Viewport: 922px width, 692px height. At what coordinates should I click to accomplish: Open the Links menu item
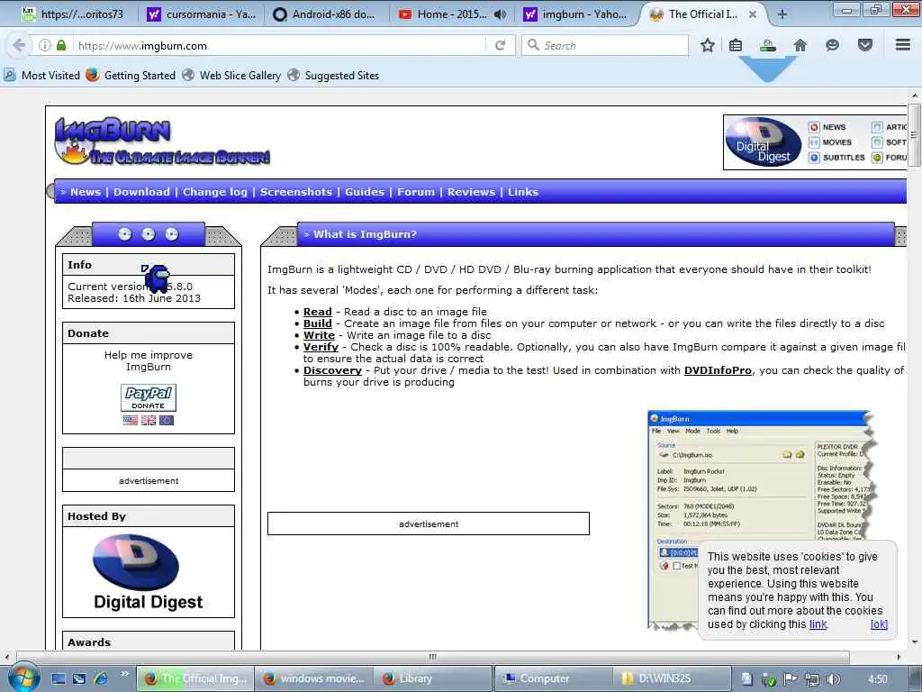click(x=523, y=192)
